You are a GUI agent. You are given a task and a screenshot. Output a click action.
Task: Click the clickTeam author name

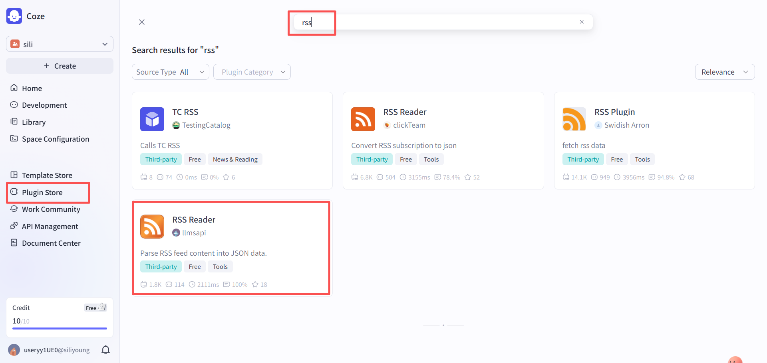pyautogui.click(x=409, y=125)
